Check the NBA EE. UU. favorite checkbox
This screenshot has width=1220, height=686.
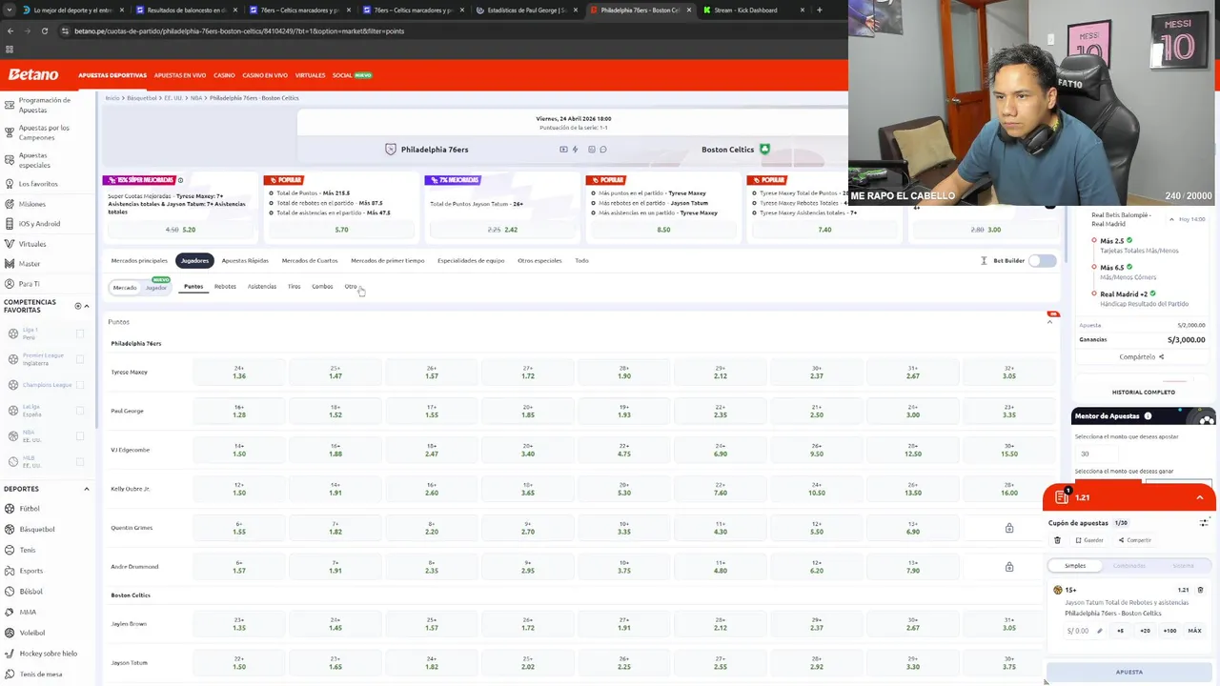pos(80,436)
